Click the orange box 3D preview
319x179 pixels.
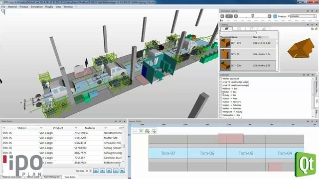(x=301, y=49)
